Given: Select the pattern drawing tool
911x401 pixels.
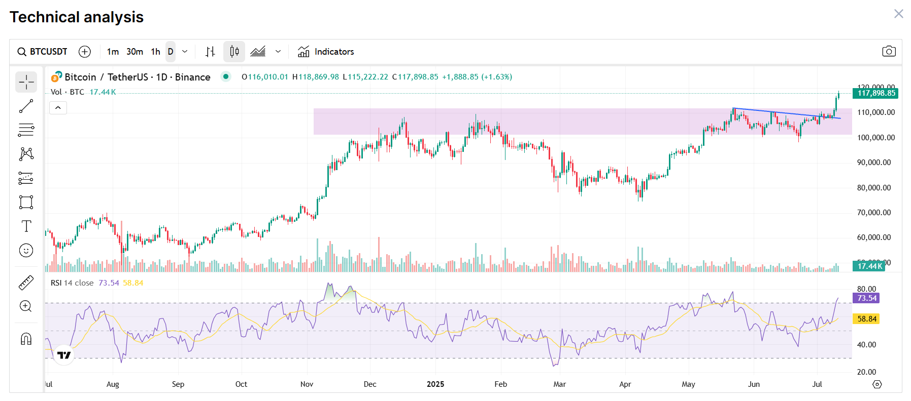Looking at the screenshot, I should pos(26,154).
